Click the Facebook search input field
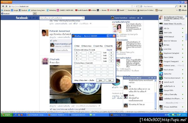Viewport: 188px width, 123px height. coord(61,18)
